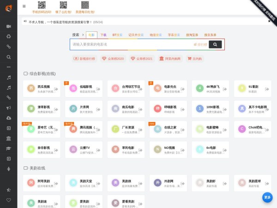Click the cloud download sidebar icon
Viewport: 277px width, 208px height.
8,118
